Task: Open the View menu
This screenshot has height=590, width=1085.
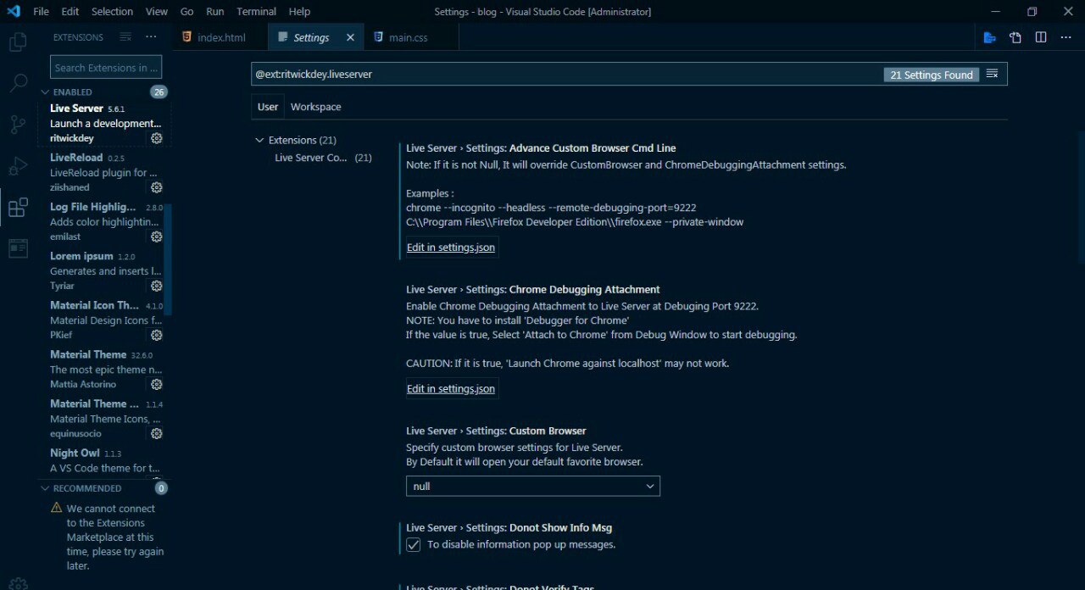Action: point(157,12)
